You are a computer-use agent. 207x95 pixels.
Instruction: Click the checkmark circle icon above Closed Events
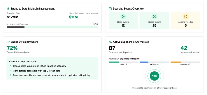click(x=154, y=16)
